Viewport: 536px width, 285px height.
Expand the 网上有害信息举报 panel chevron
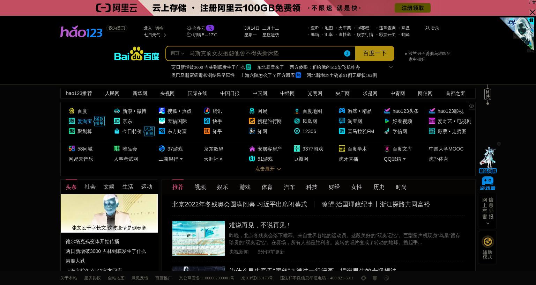[488, 224]
